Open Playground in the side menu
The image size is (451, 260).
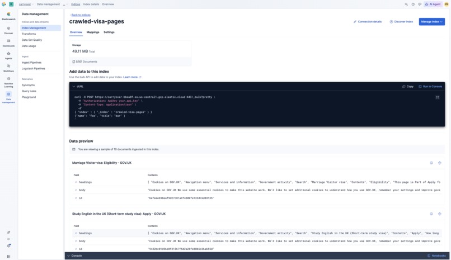click(x=29, y=97)
